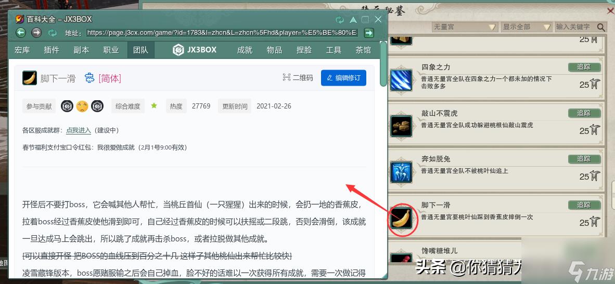615x284 pixels.
Task: Click the 综合难度 label
Action: [128, 106]
